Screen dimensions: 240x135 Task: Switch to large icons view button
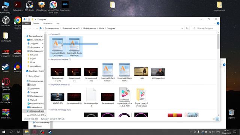click(217, 119)
